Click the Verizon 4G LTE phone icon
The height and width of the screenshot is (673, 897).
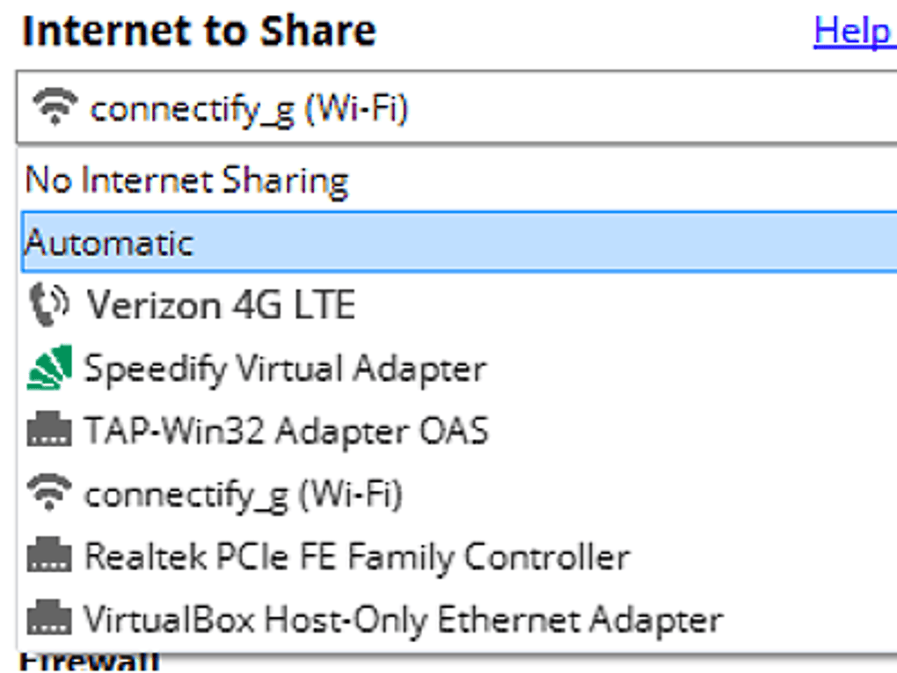47,304
